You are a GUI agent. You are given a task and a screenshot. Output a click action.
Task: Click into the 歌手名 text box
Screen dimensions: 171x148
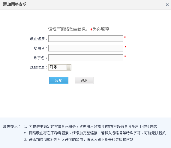pyautogui.click(x=85, y=58)
